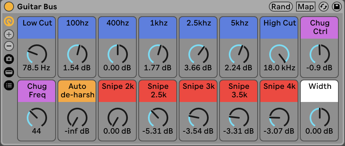Click the Snipe 4k knob
The image size is (345, 146).
[x=279, y=117]
